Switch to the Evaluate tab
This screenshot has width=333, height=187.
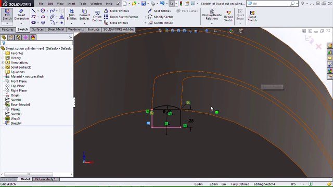coord(94,30)
